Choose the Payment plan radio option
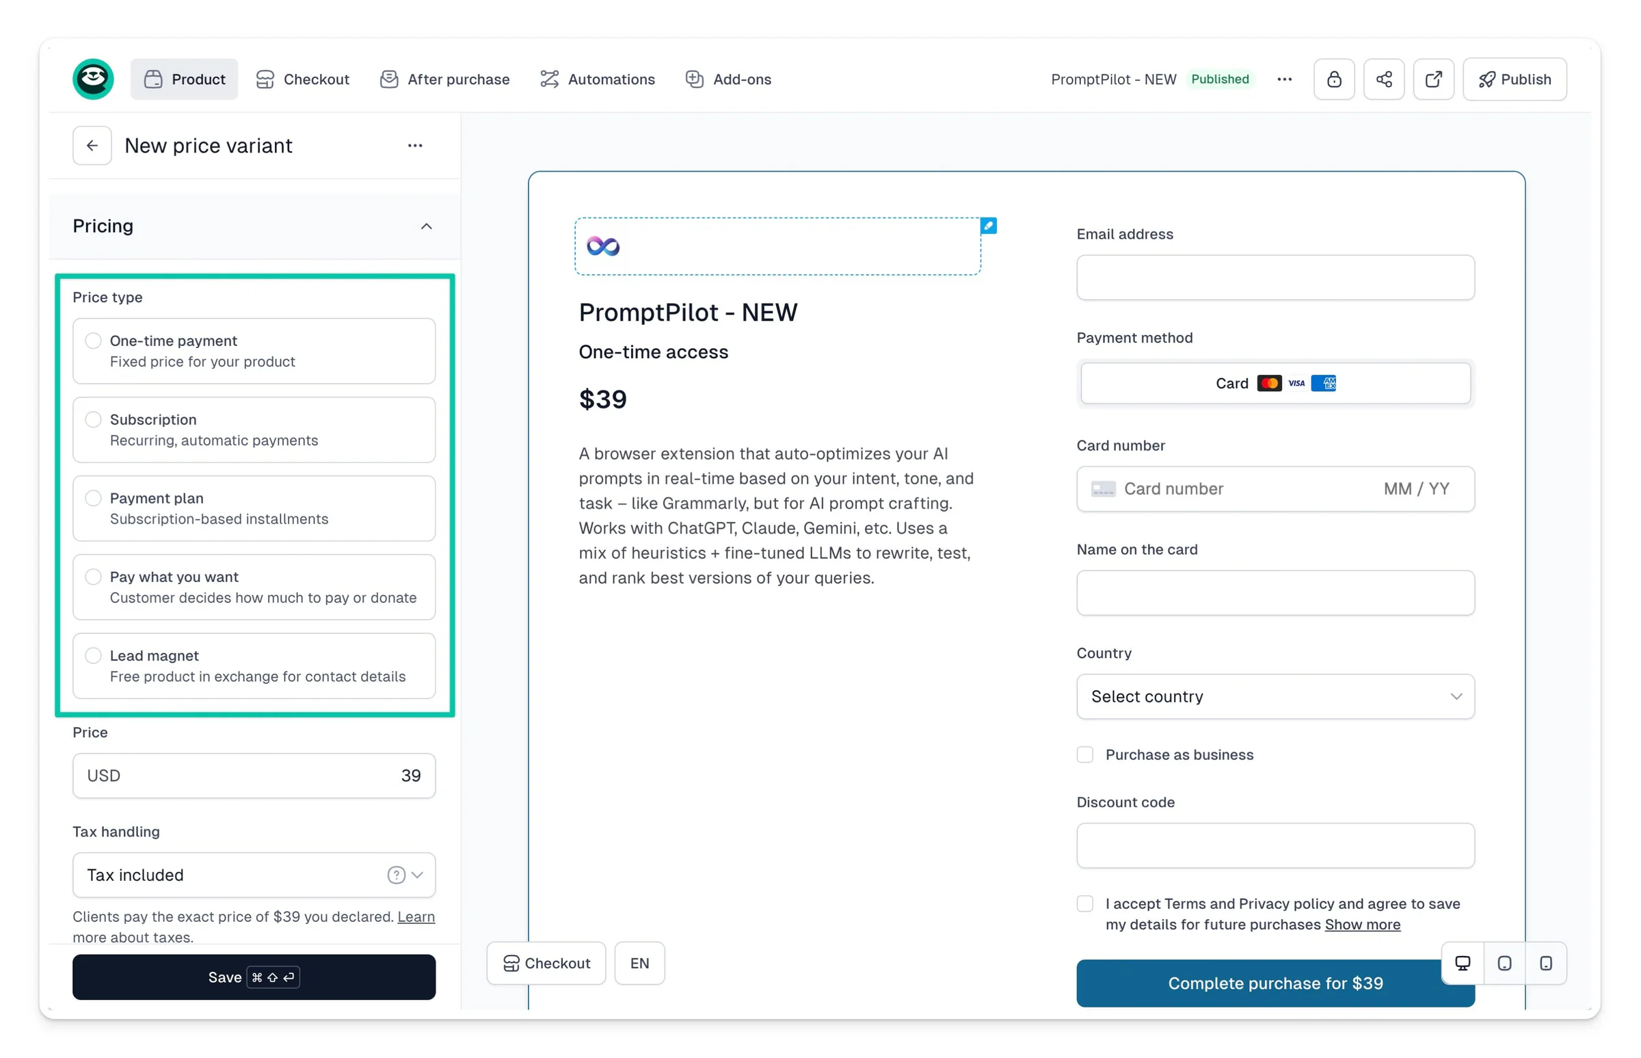The height and width of the screenshot is (1058, 1641). (x=94, y=498)
